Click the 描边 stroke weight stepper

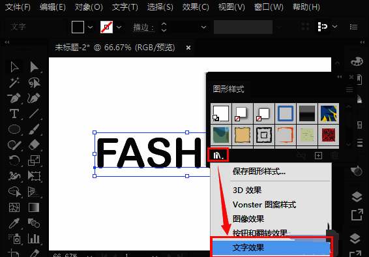tap(164, 27)
